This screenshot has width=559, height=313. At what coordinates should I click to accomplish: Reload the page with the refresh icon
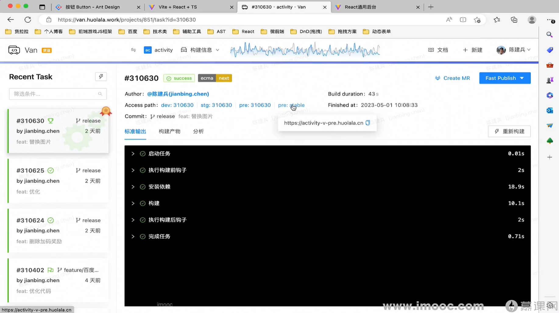coord(28,20)
